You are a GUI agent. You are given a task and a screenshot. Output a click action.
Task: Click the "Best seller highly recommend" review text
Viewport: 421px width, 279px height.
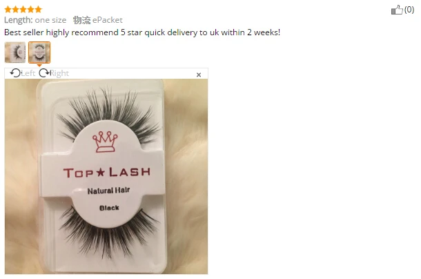click(61, 32)
